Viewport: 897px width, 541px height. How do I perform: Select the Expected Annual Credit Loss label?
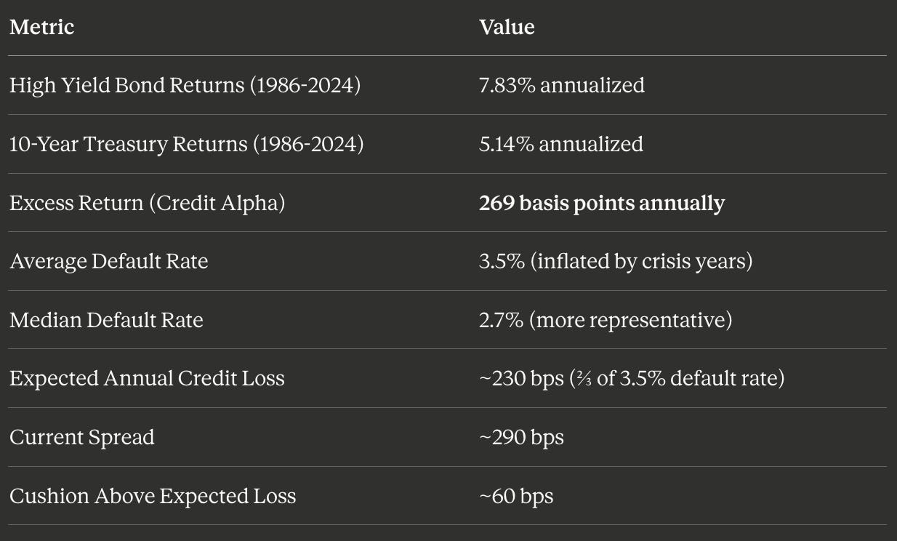click(x=147, y=379)
